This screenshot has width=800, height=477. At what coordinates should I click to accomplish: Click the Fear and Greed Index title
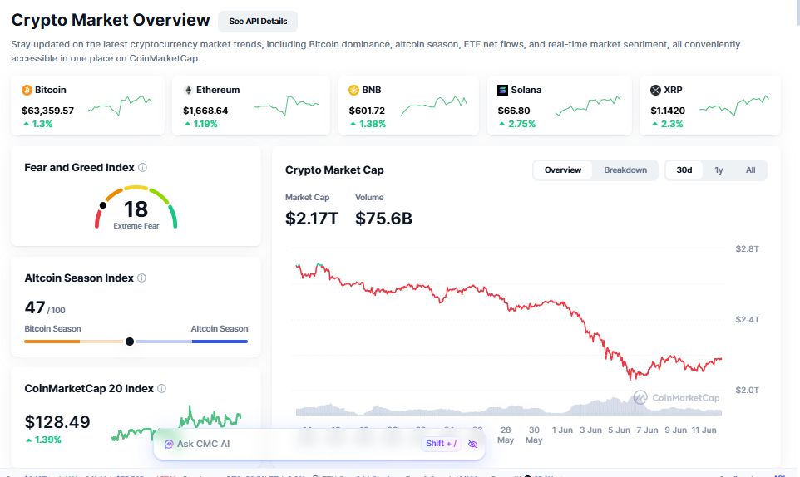point(80,168)
